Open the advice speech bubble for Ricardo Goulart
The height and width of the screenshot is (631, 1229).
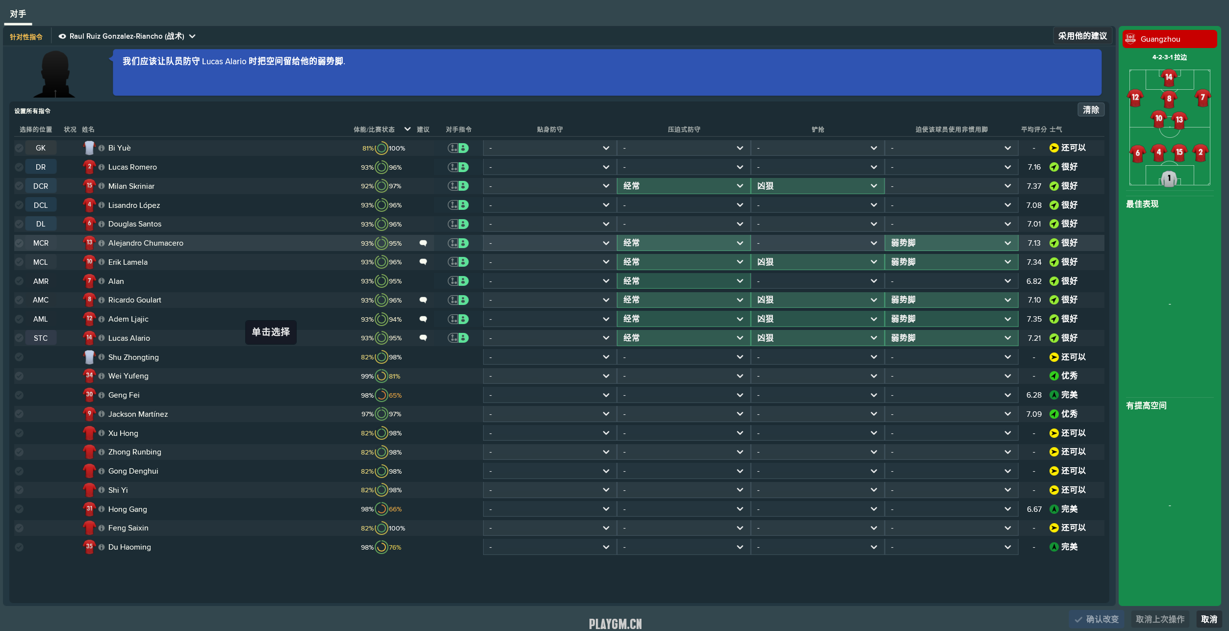[423, 300]
